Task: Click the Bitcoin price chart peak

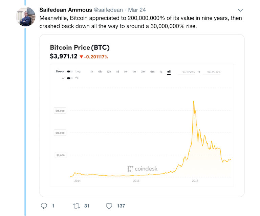Action: pos(194,101)
